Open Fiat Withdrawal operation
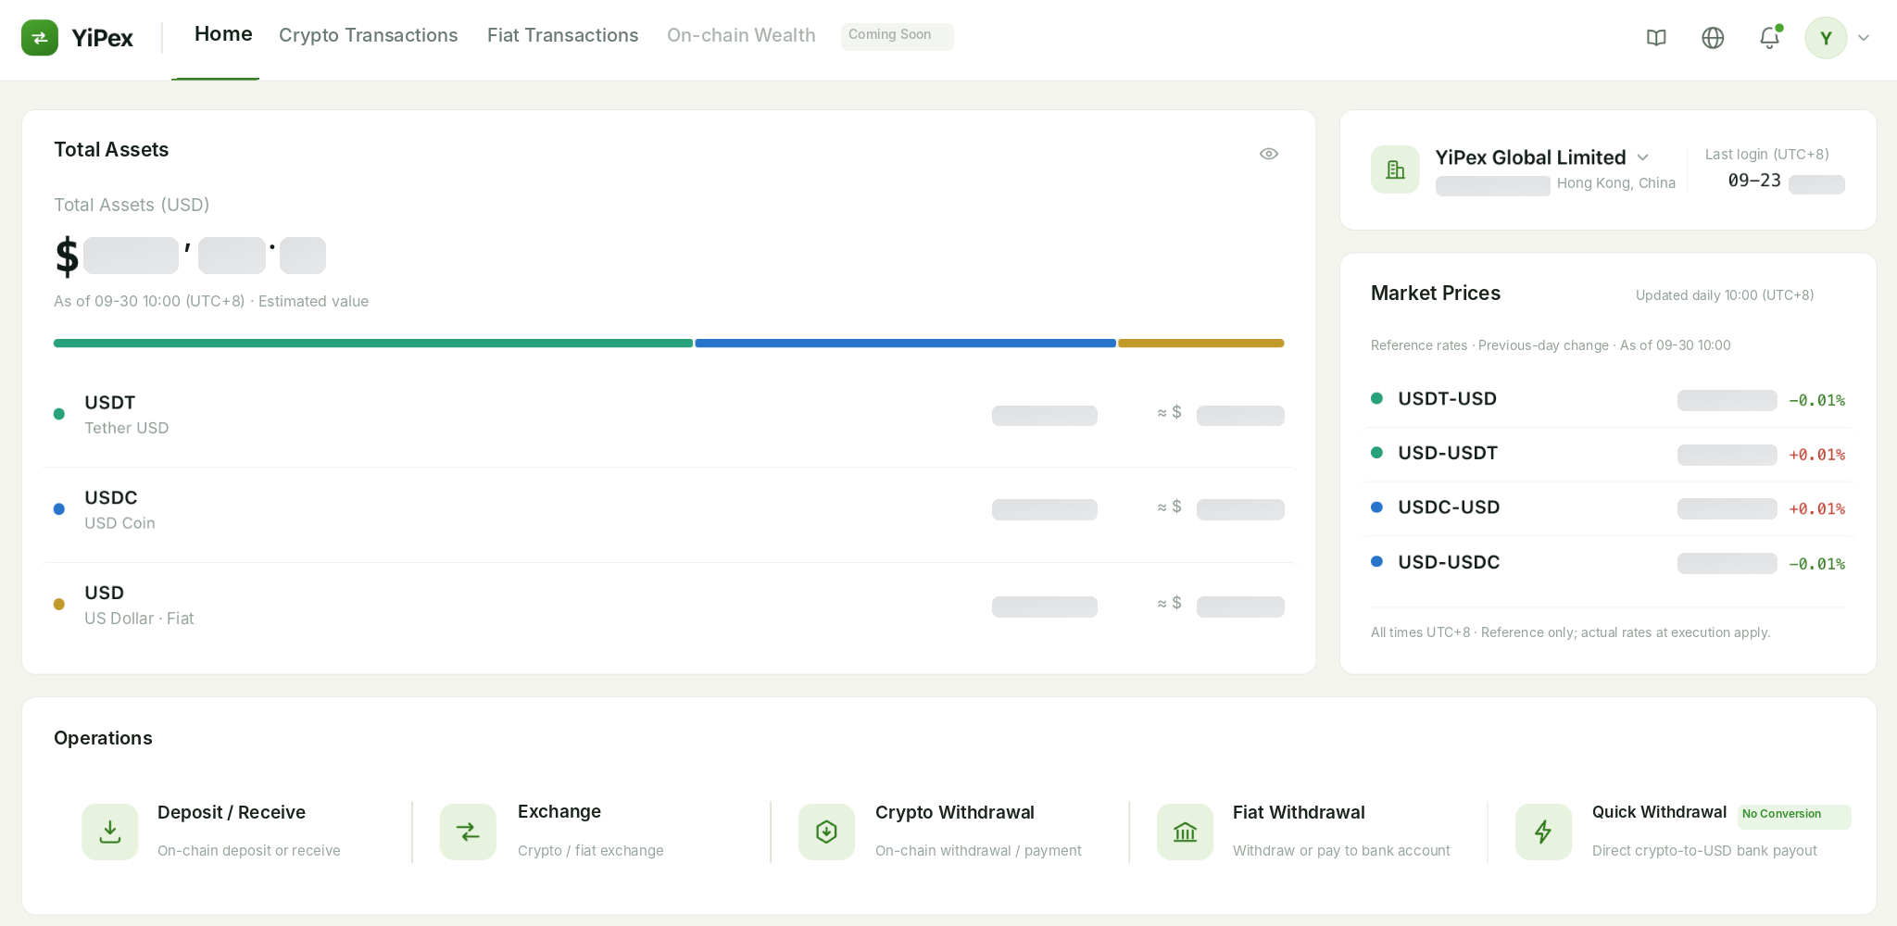 click(1306, 832)
